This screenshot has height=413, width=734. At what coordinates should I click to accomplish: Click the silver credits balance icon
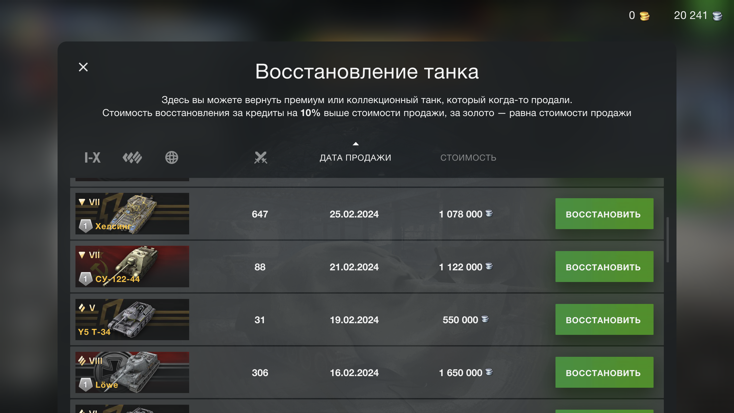click(717, 16)
